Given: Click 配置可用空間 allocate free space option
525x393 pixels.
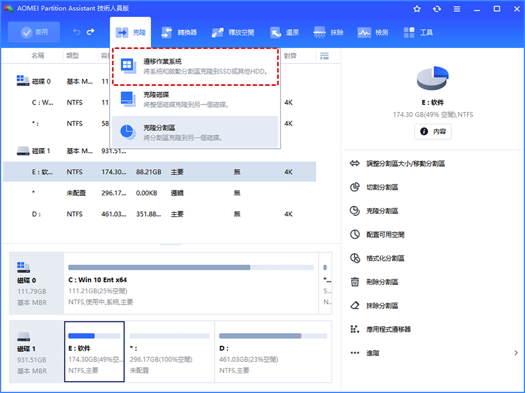Looking at the screenshot, I should pyautogui.click(x=385, y=235).
